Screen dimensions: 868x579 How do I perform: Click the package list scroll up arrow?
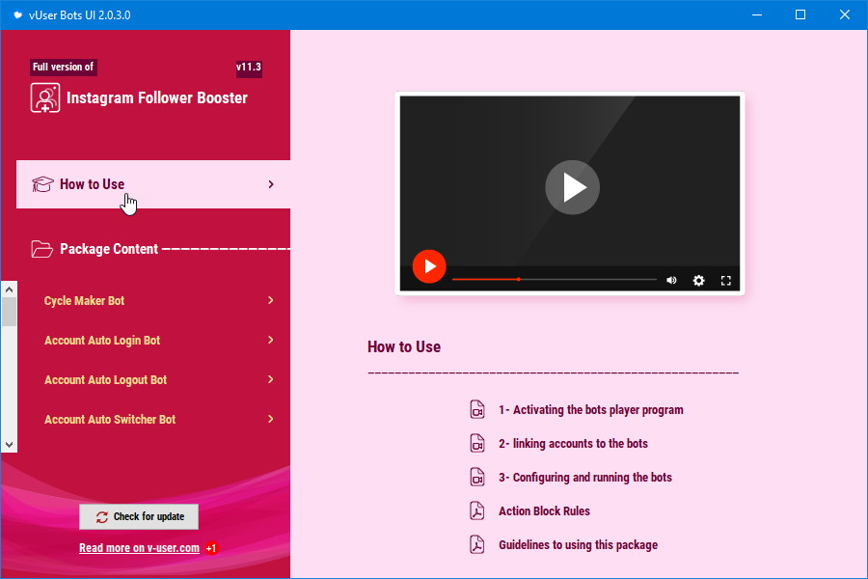tap(9, 289)
